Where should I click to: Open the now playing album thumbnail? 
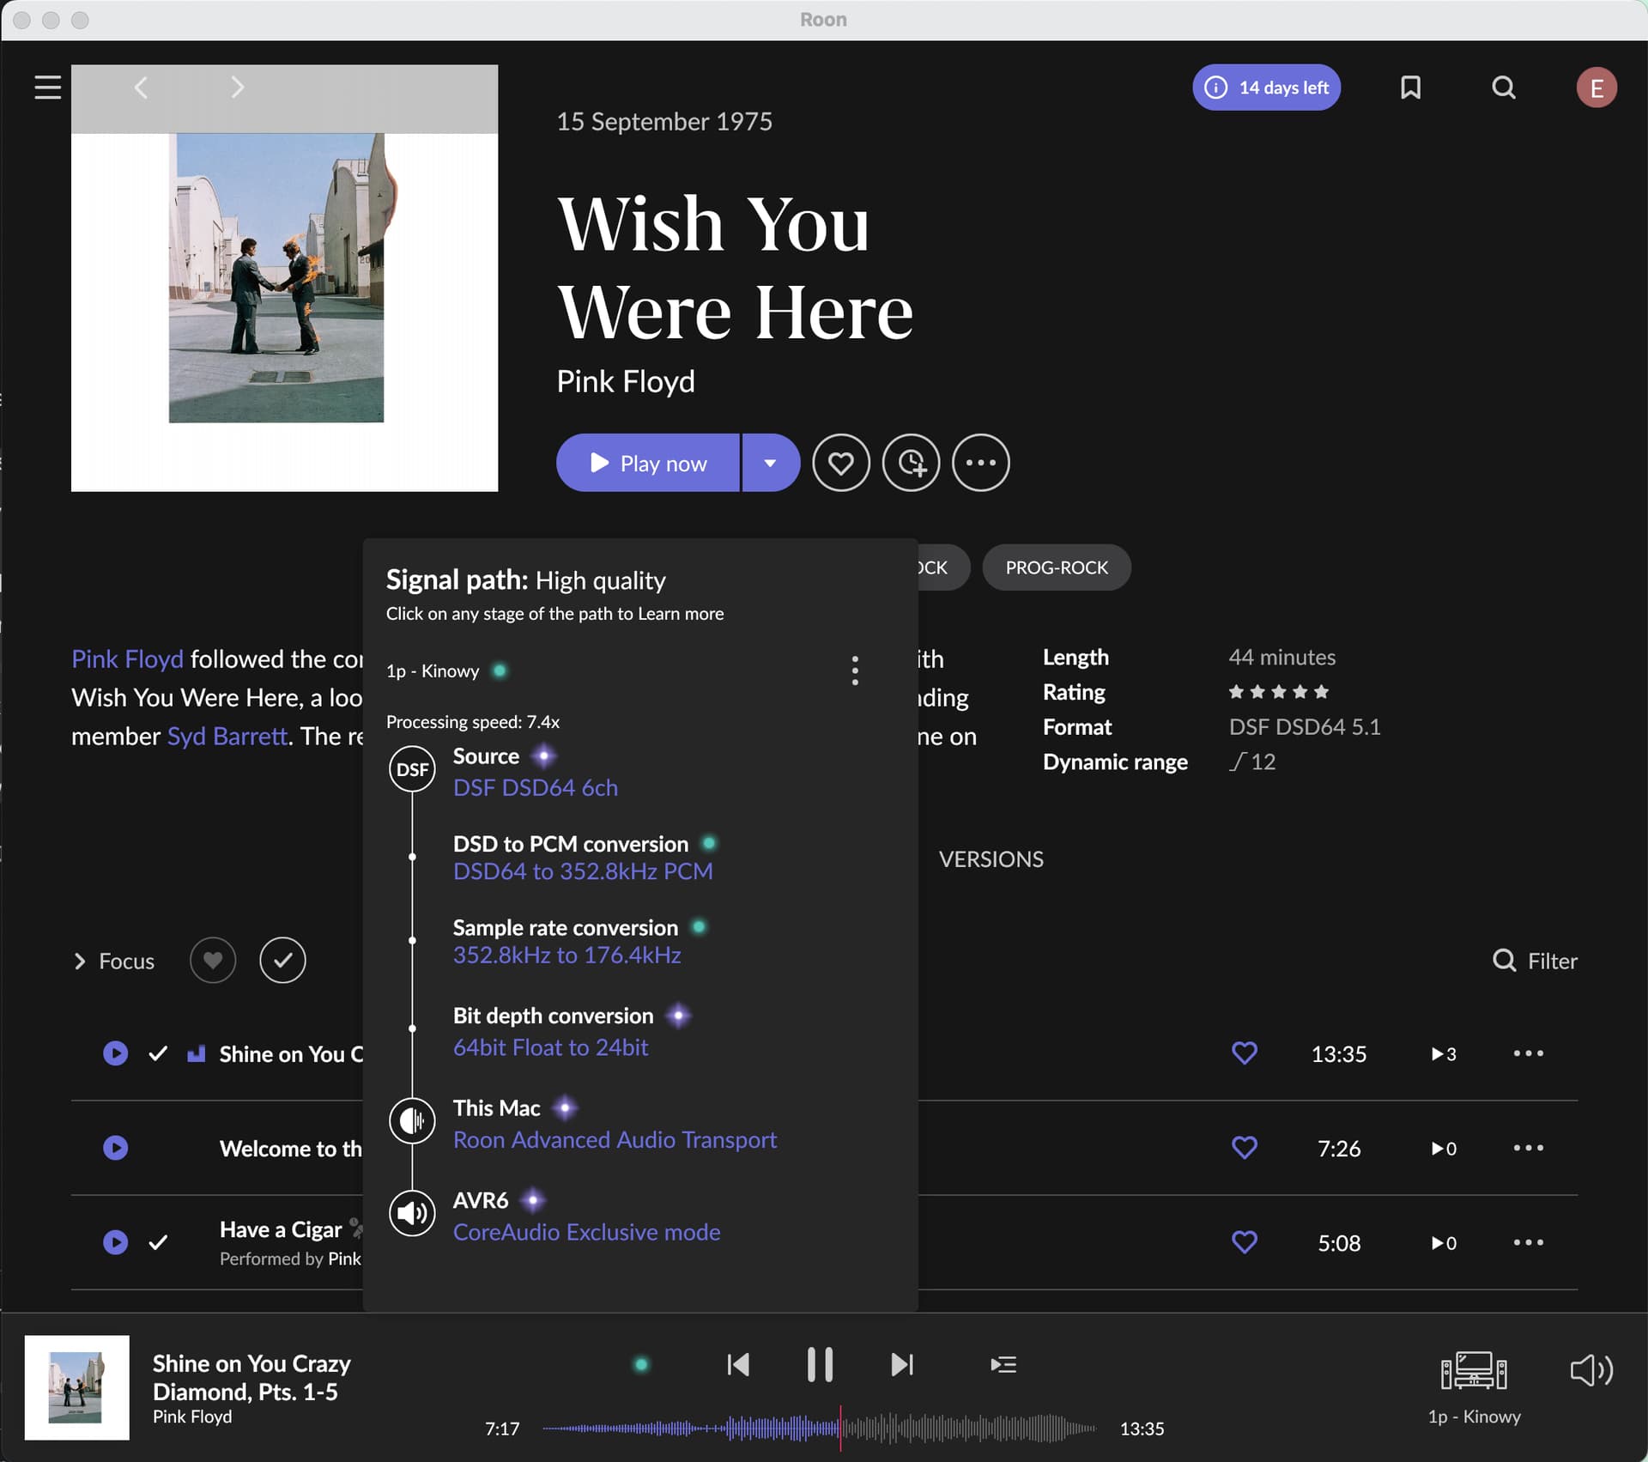tap(76, 1388)
